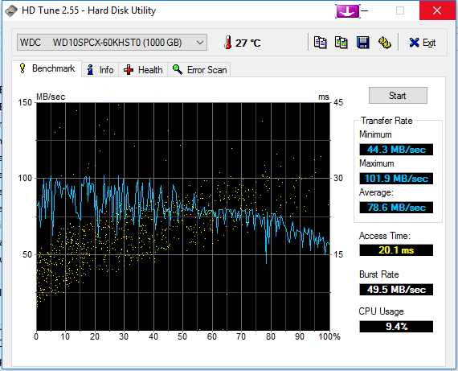Click the copy text to clipboard icon
Image resolution: width=458 pixels, height=371 pixels.
(x=320, y=43)
